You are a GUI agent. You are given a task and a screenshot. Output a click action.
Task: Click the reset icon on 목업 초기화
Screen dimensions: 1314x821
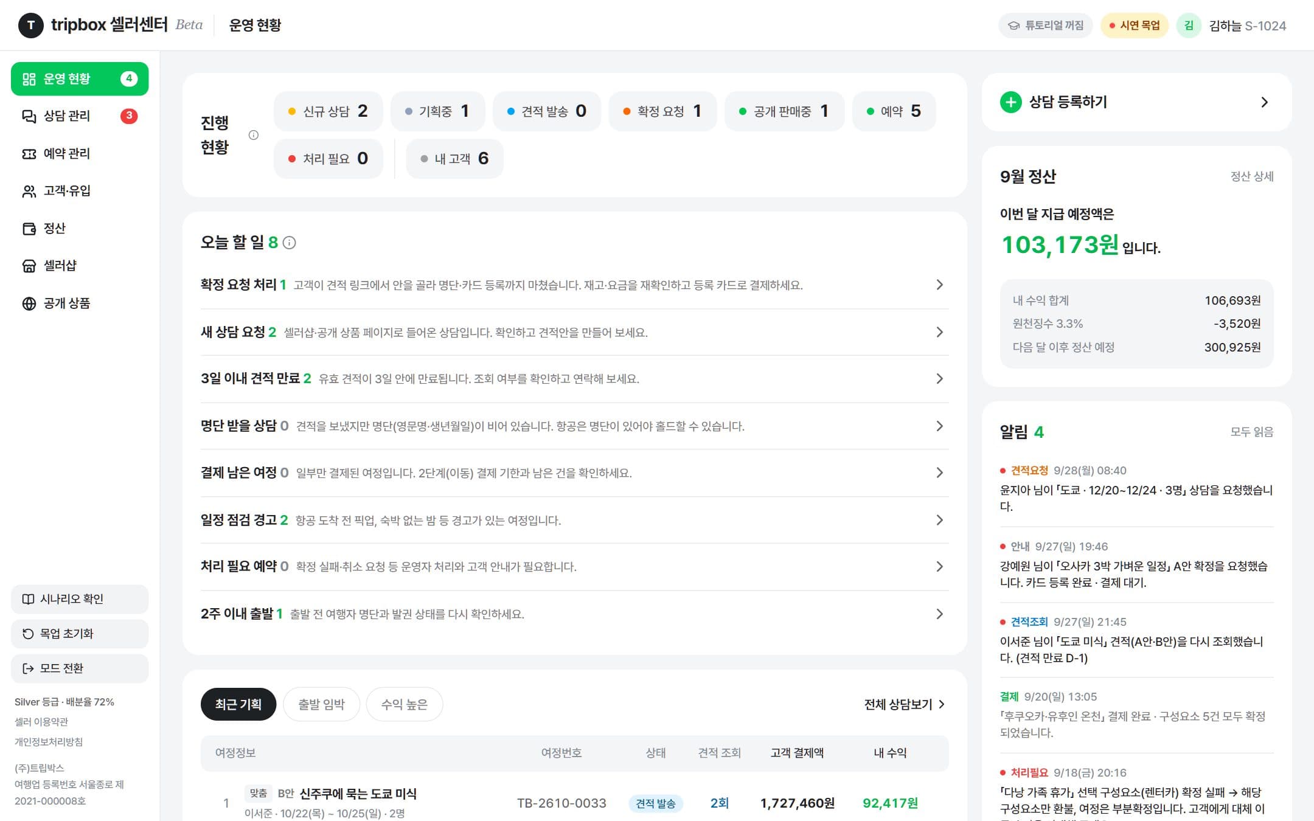click(x=28, y=634)
